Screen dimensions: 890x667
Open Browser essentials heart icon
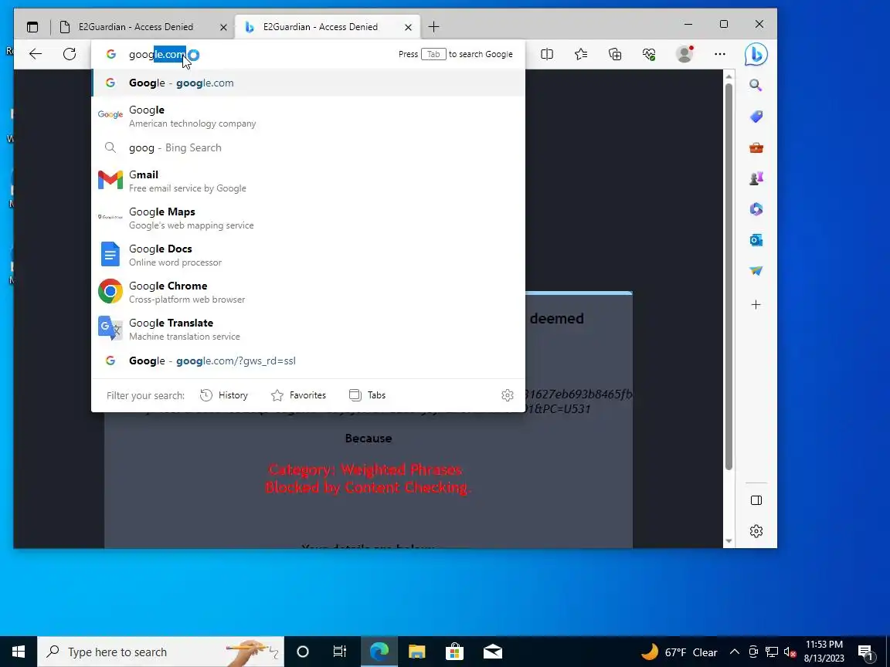649,54
